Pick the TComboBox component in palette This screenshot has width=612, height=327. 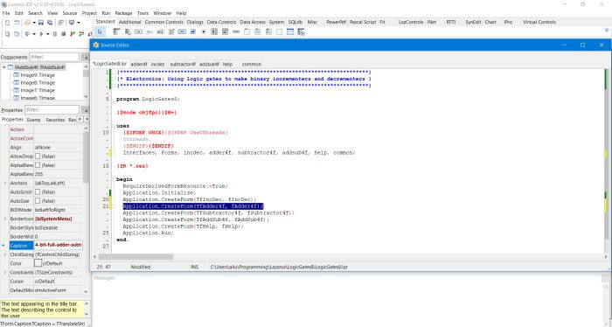(226, 32)
